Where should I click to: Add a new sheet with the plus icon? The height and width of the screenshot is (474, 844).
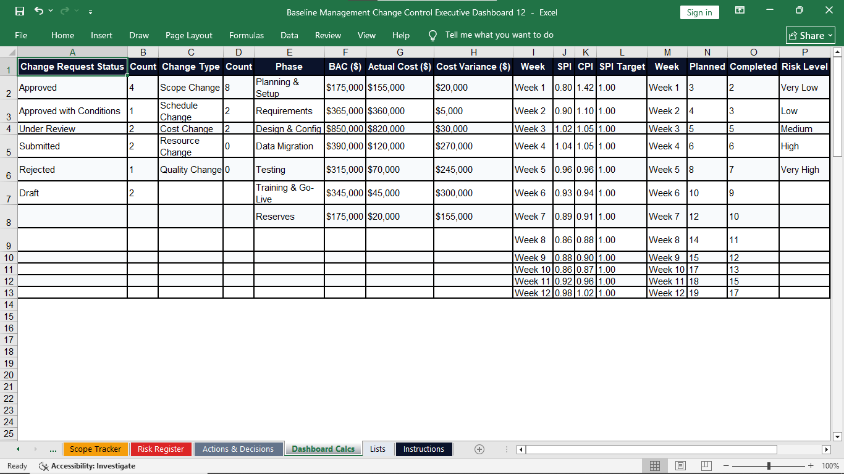[479, 449]
